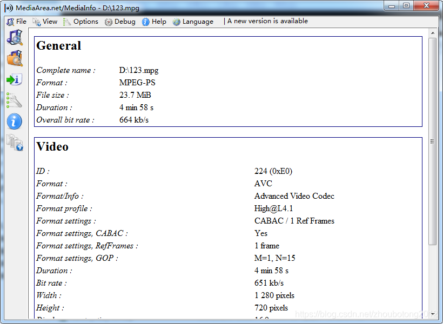This screenshot has height=324, width=443.
Task: Click the scrollbar up arrow
Action: tap(433, 33)
